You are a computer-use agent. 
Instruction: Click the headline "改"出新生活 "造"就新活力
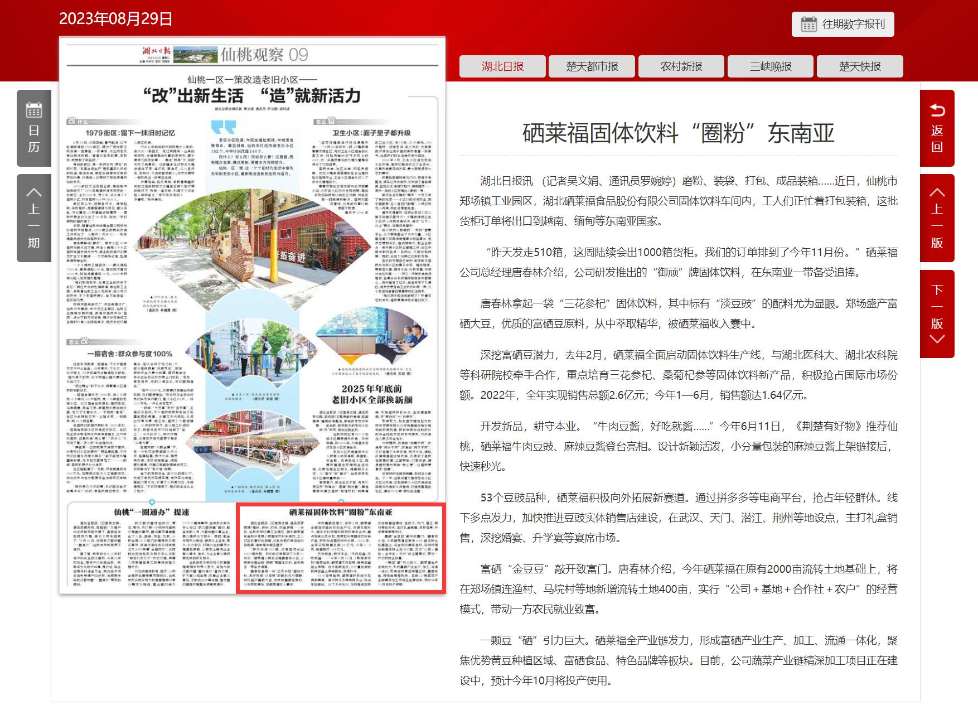[252, 96]
